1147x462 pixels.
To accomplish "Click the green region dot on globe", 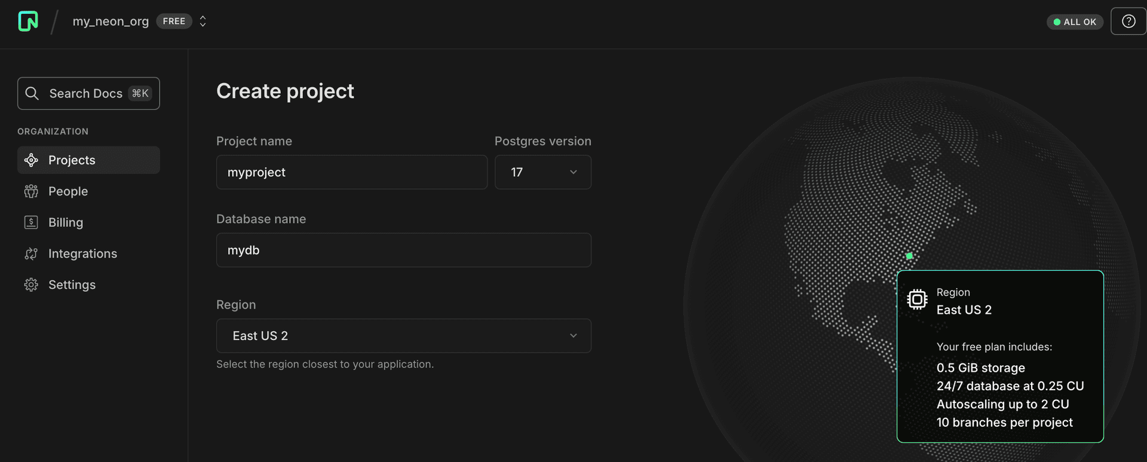I will tap(909, 256).
